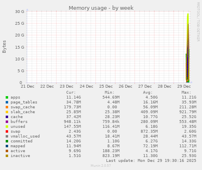
Task: Click the Cur: column header
Action: pos(71,93)
